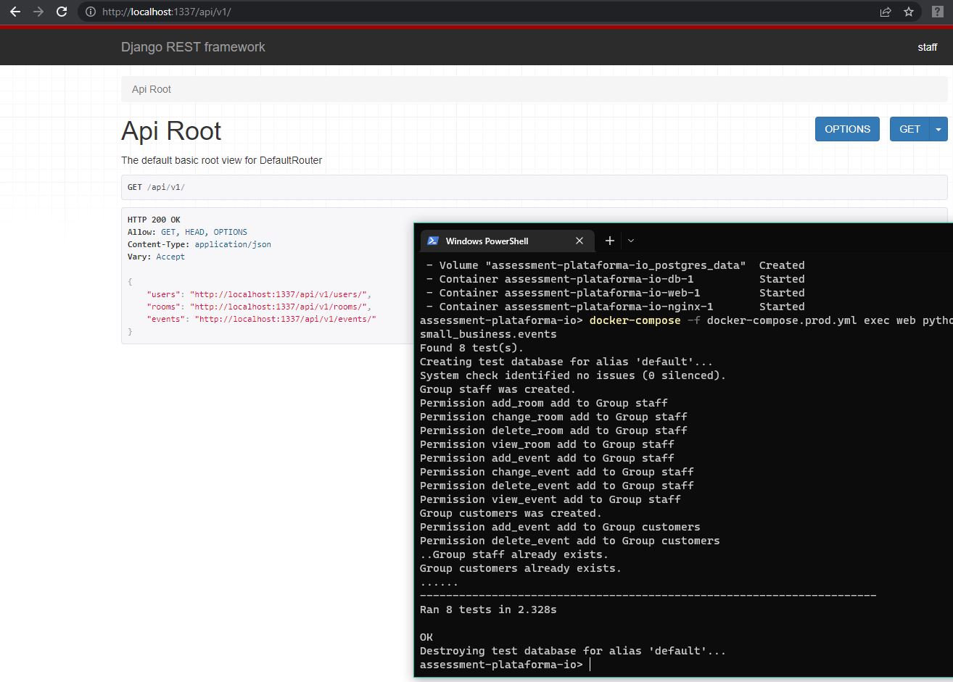Toggle the bookmark star in the address bar
The image size is (953, 682).
(909, 12)
